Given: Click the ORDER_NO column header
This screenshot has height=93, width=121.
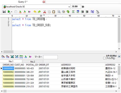Looking at the screenshot, I should pos(8,65).
